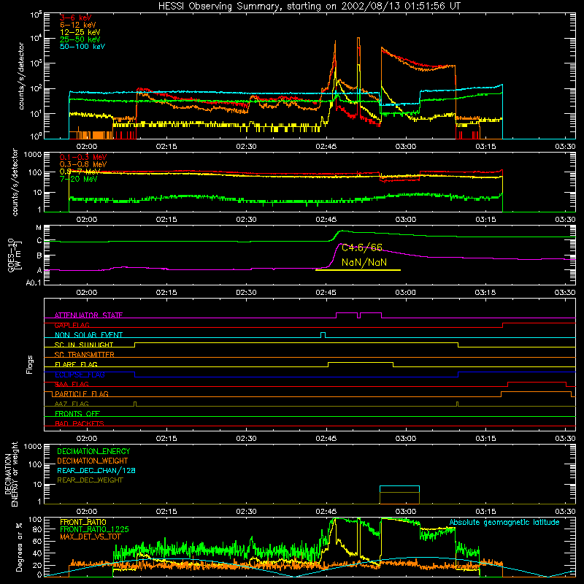Viewport: 584px width, 584px height.
Task: Click the Degrees or % axis title
Action: (x=19, y=547)
